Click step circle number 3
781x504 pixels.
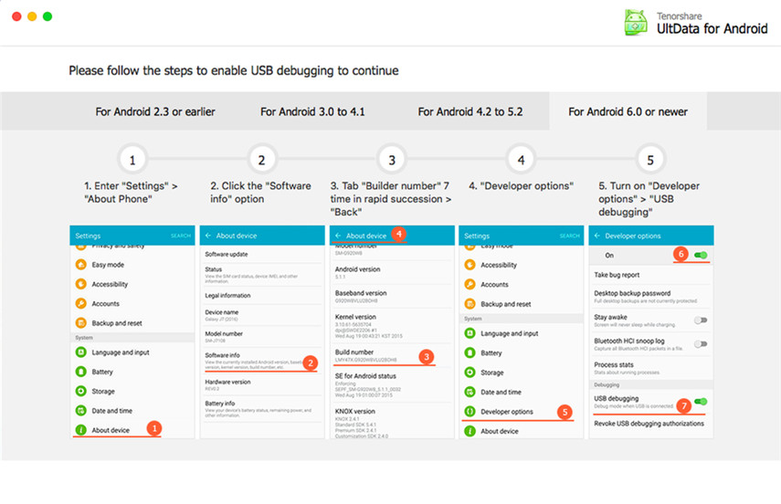(392, 160)
